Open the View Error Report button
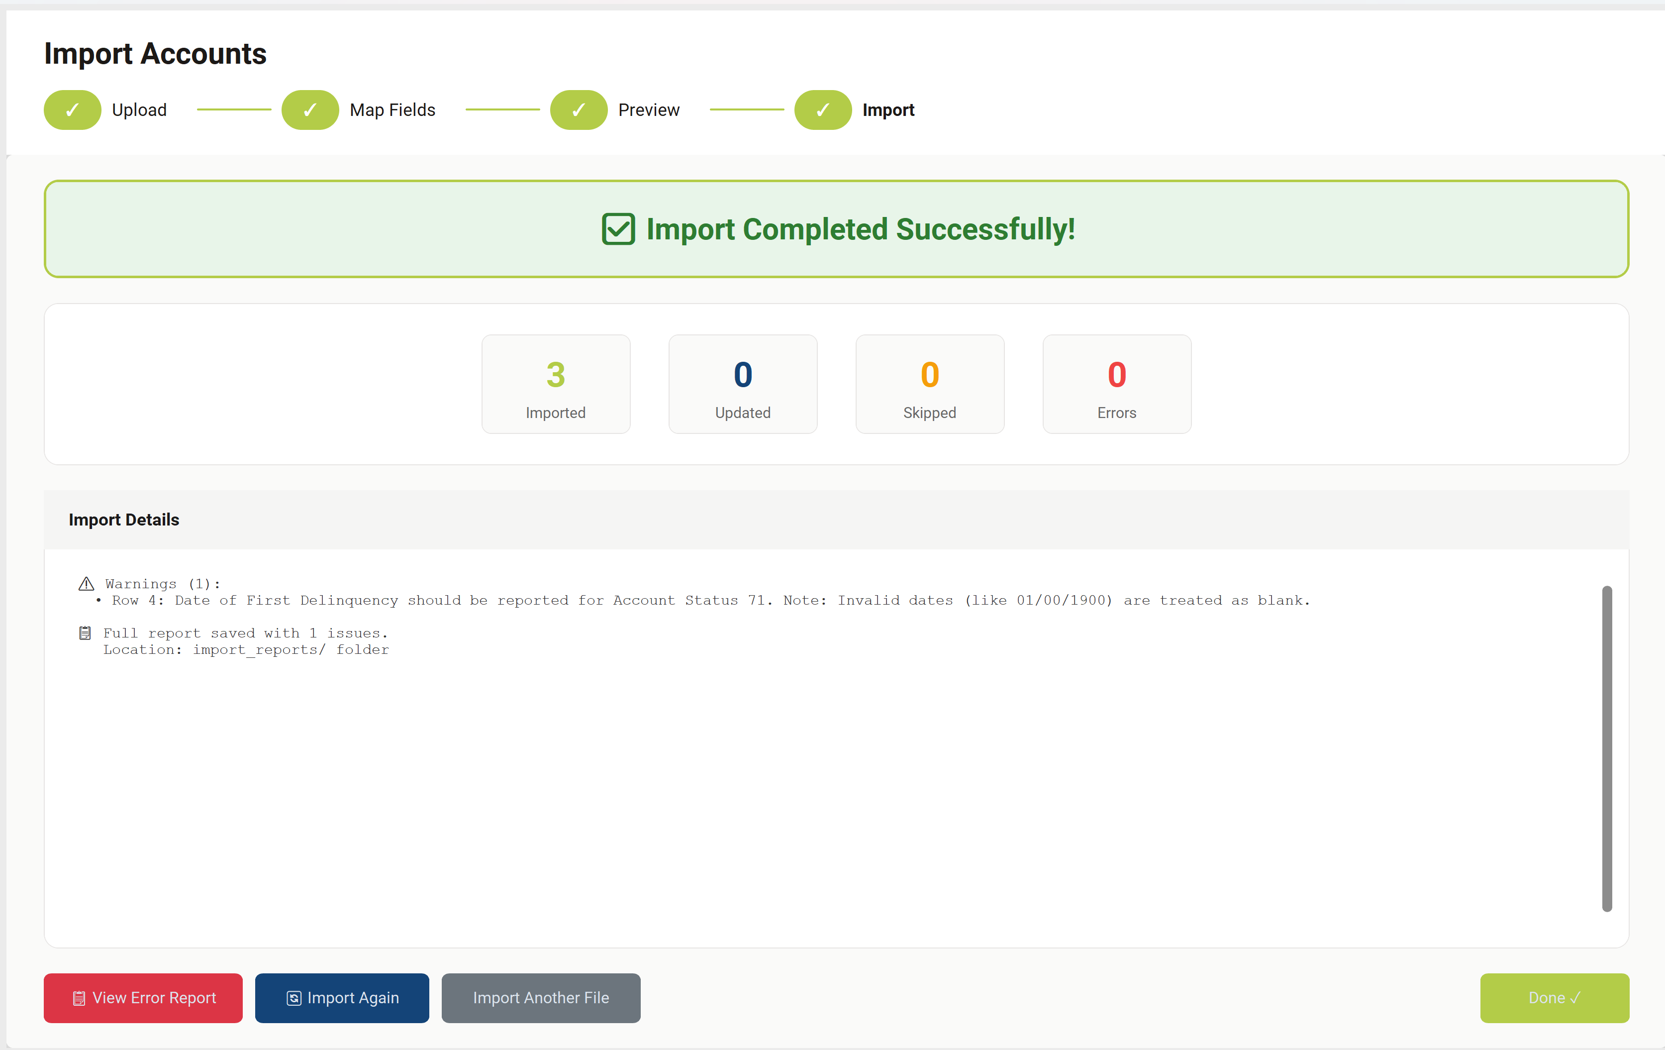 click(143, 997)
